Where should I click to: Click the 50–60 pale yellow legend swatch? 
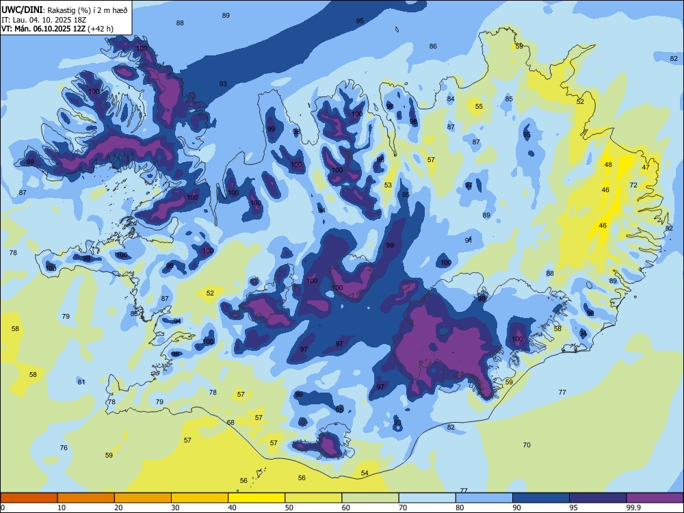(313, 498)
